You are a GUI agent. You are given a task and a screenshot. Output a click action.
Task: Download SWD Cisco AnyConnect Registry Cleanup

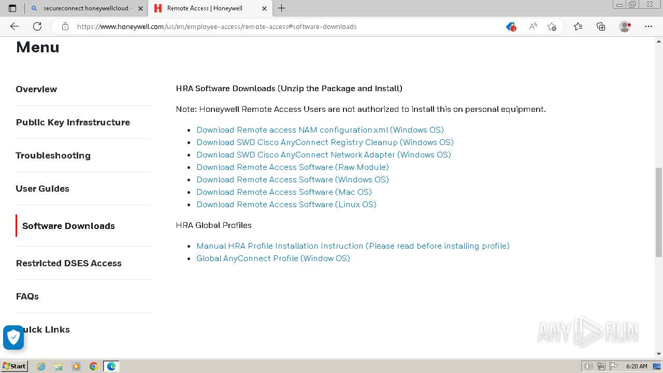[325, 142]
